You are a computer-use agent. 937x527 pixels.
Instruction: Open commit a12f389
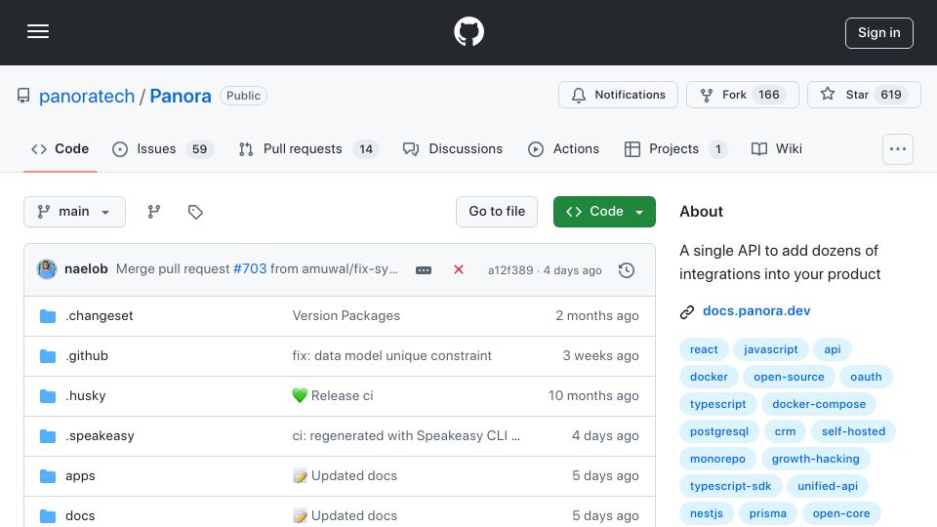tap(510, 270)
